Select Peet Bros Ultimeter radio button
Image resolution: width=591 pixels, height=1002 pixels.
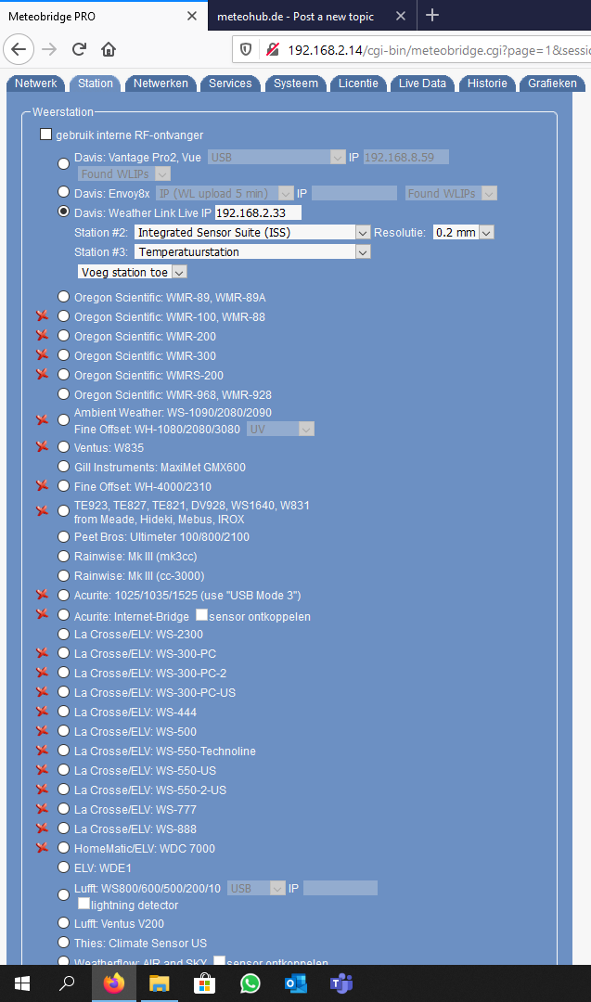[63, 536]
